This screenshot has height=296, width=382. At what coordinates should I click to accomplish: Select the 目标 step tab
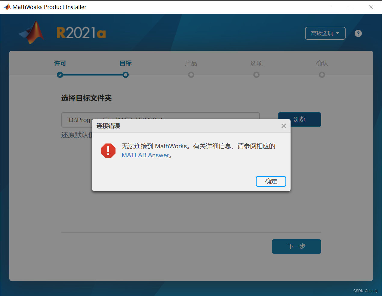[x=126, y=63]
